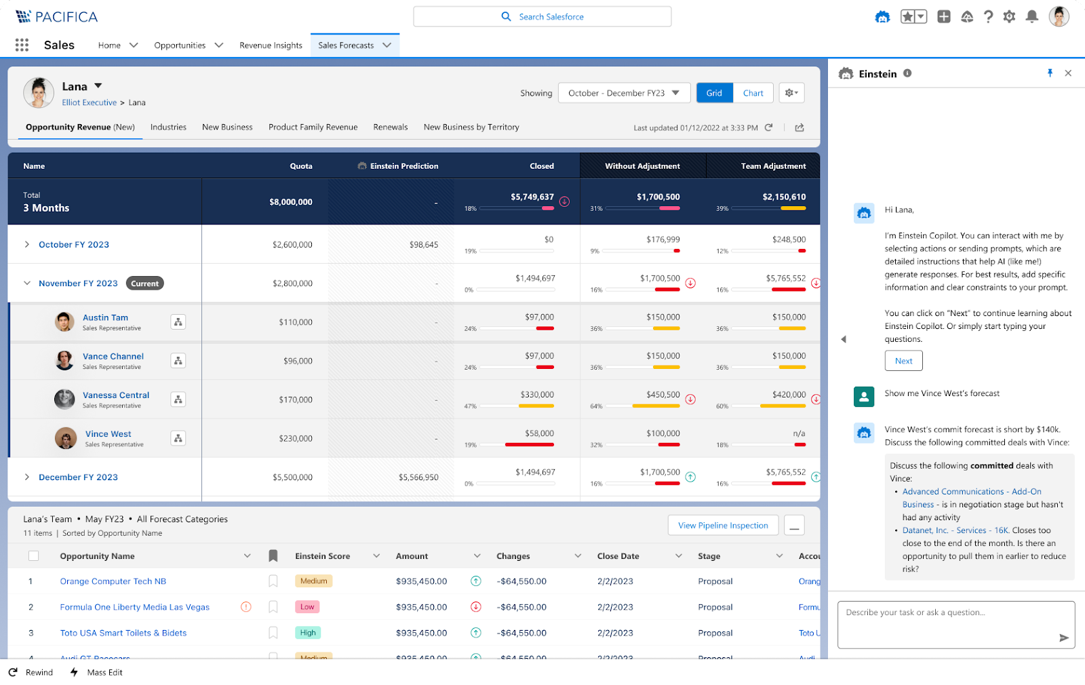Click Vanessa Central Closed progress bar 47%
Screen dimensions: 1085x685
point(517,406)
